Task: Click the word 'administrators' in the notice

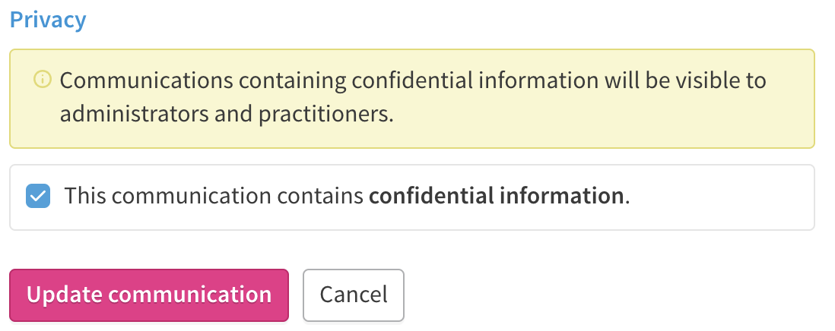Action: pyautogui.click(x=132, y=114)
